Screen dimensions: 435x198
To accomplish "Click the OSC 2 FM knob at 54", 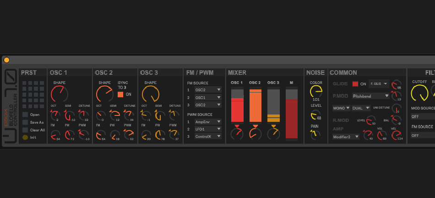I will coord(101,135).
